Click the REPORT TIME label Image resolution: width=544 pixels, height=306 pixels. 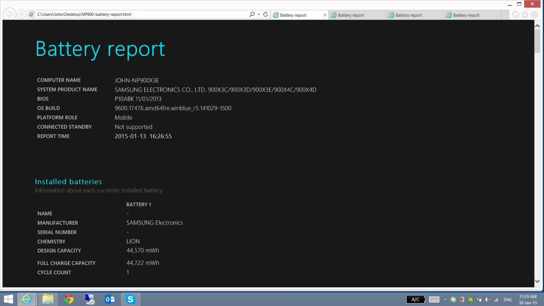[53, 136]
